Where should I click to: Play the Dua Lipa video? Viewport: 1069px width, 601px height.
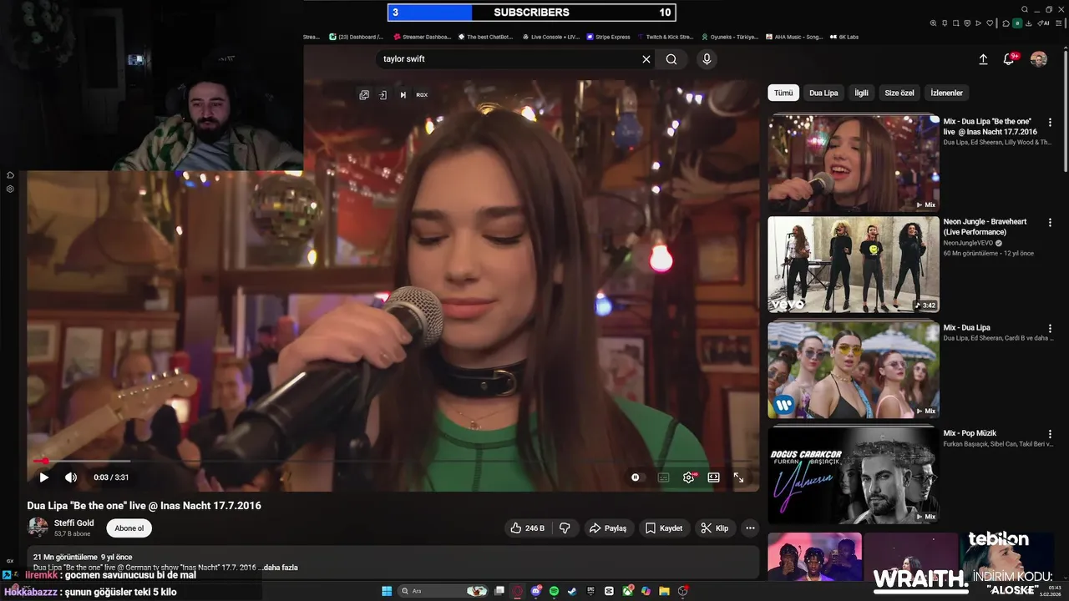43,477
